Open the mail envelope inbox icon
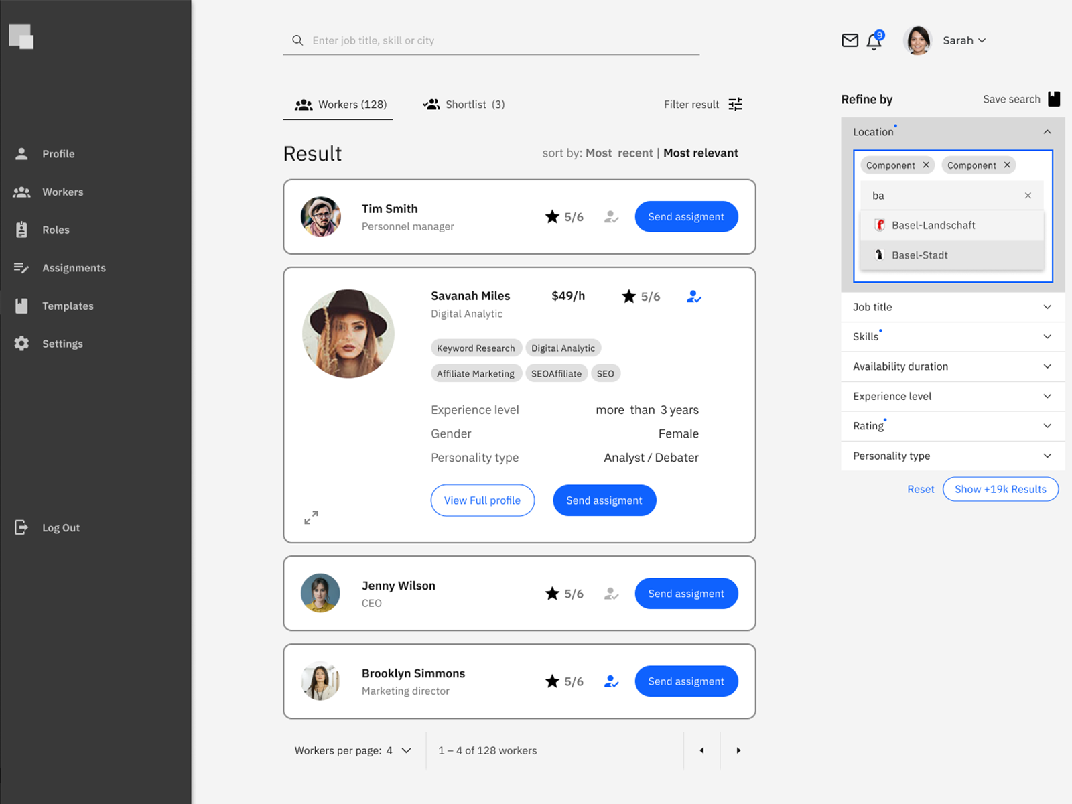Image resolution: width=1072 pixels, height=804 pixels. click(850, 40)
